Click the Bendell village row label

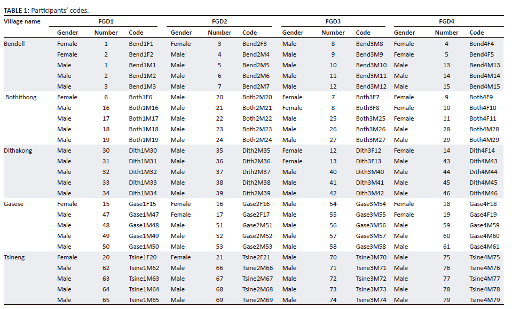coord(14,44)
